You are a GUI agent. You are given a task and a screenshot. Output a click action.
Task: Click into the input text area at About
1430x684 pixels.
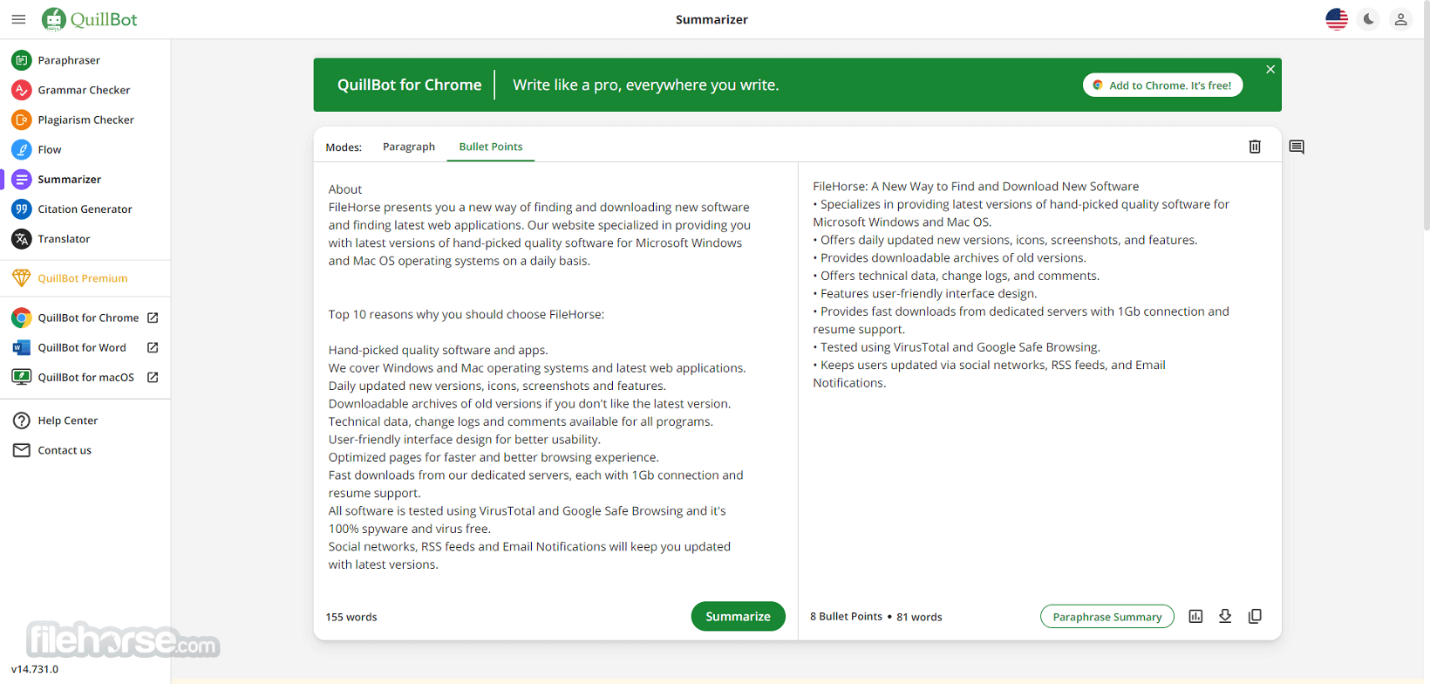point(345,189)
